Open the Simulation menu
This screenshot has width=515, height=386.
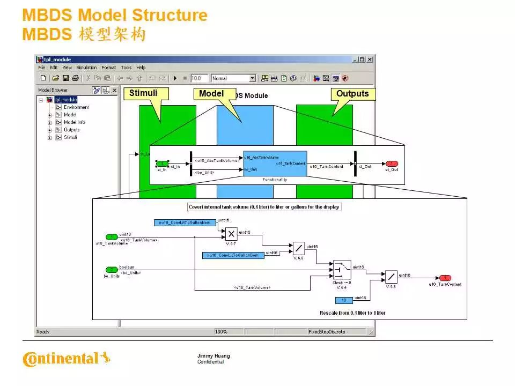[86, 68]
